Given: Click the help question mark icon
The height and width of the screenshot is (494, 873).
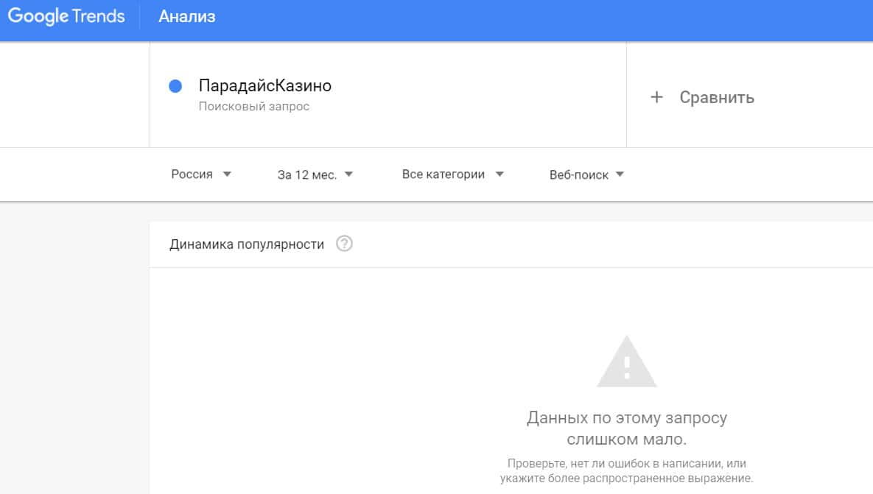Looking at the screenshot, I should coord(344,244).
